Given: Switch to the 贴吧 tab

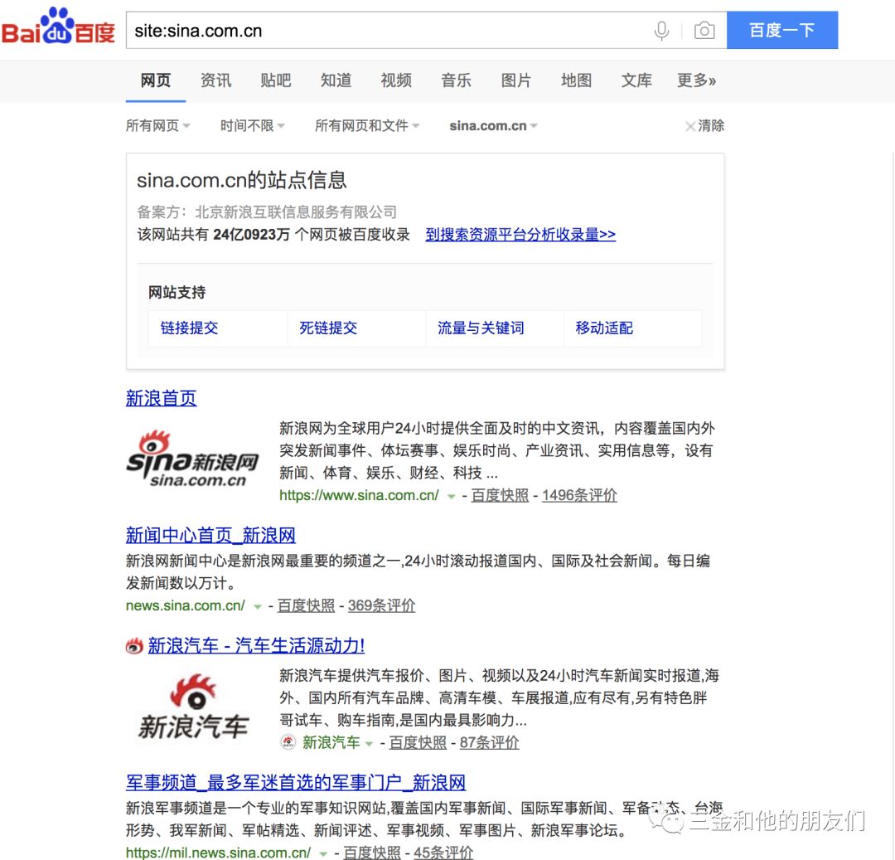Looking at the screenshot, I should click(x=276, y=80).
